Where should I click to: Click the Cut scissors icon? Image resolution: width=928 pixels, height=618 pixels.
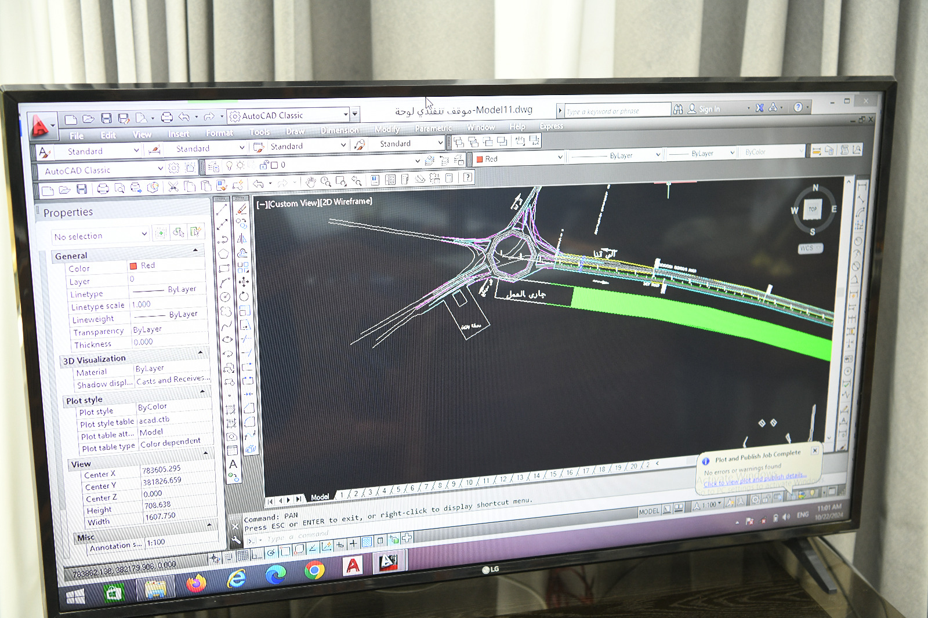click(x=173, y=187)
